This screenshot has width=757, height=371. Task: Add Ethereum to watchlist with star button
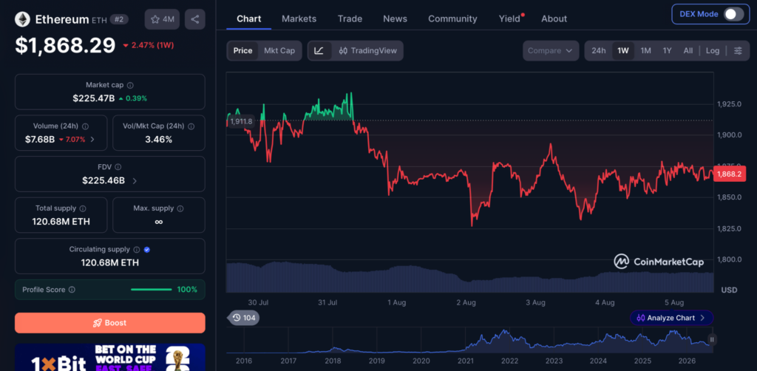tap(162, 19)
